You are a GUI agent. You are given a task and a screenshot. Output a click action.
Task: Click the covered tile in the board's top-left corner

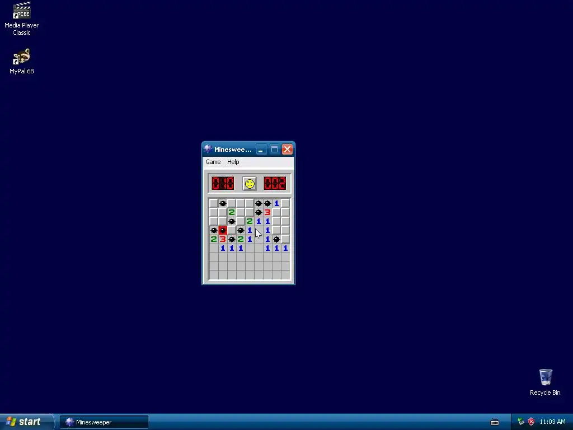214,203
